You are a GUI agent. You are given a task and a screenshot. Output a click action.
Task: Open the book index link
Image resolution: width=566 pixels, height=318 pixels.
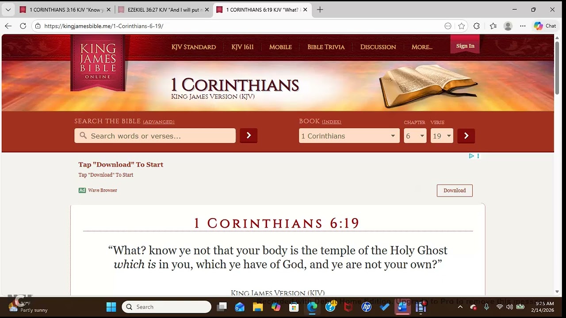point(332,122)
